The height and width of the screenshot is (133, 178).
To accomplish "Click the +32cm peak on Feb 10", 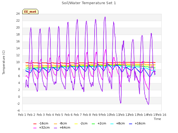I will click(x=106, y=50).
